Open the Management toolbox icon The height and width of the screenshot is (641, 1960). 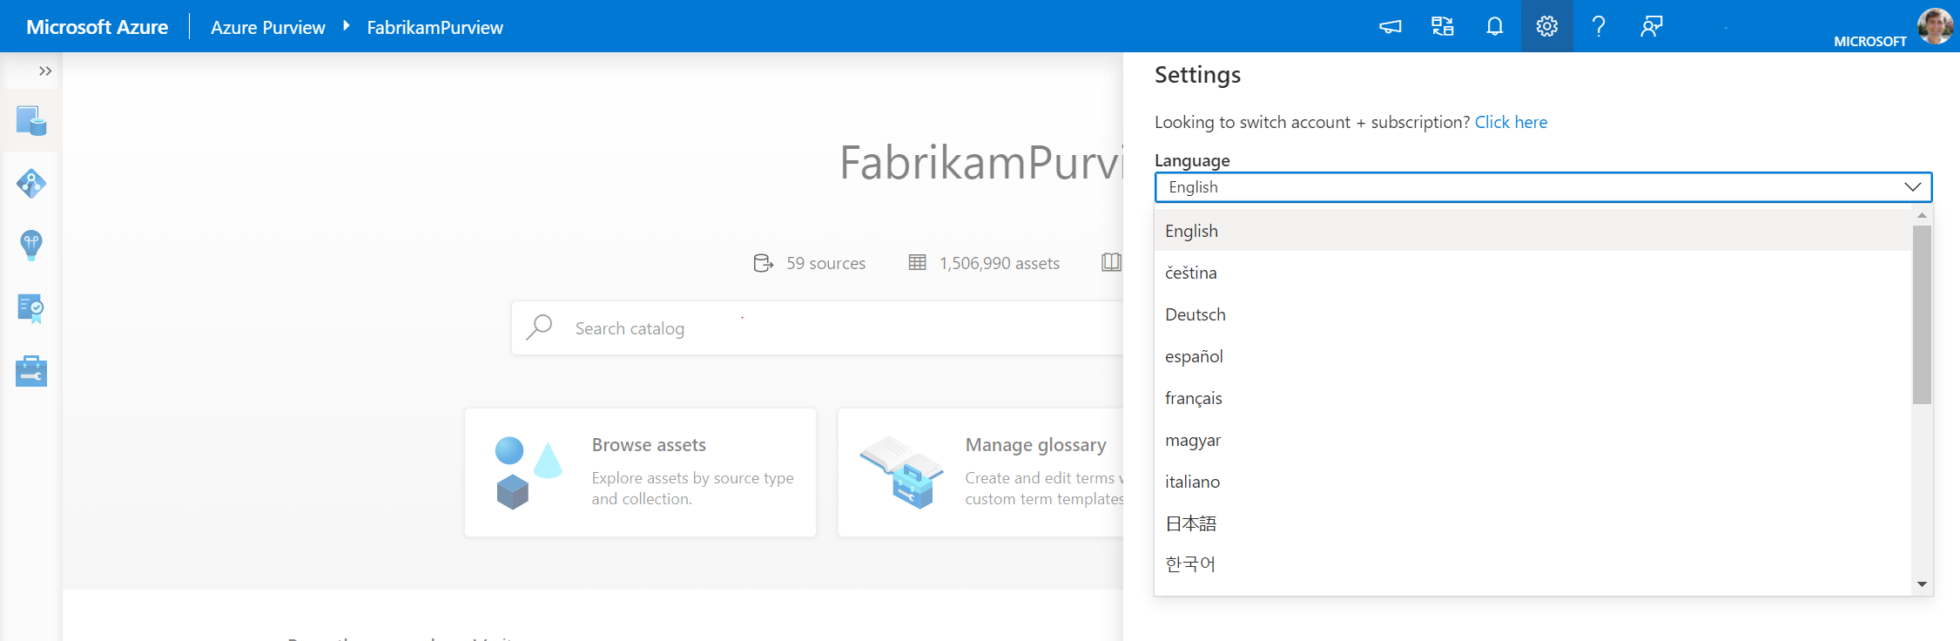[x=31, y=371]
